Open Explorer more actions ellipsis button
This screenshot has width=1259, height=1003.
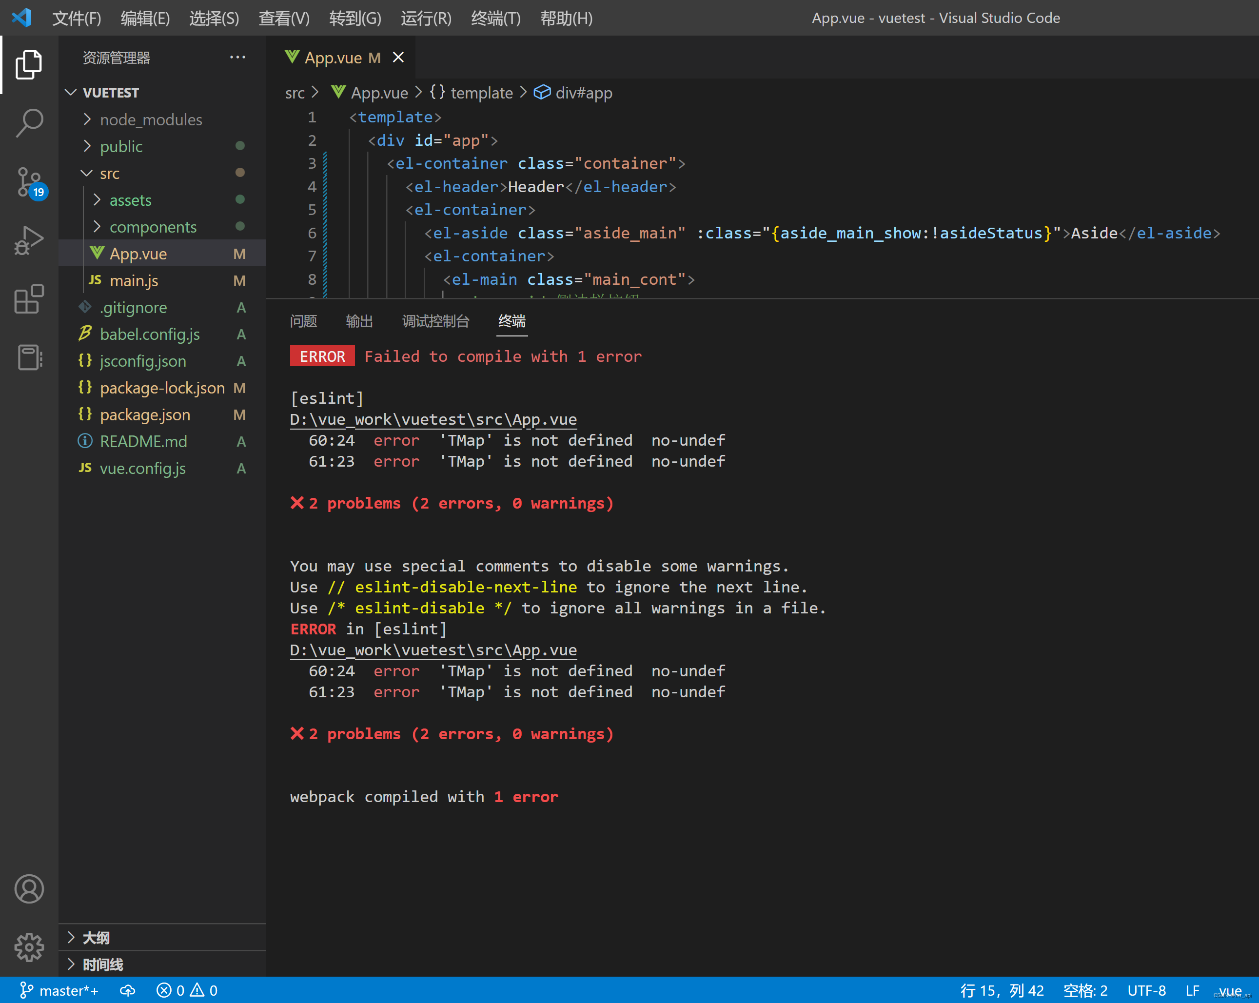click(237, 57)
